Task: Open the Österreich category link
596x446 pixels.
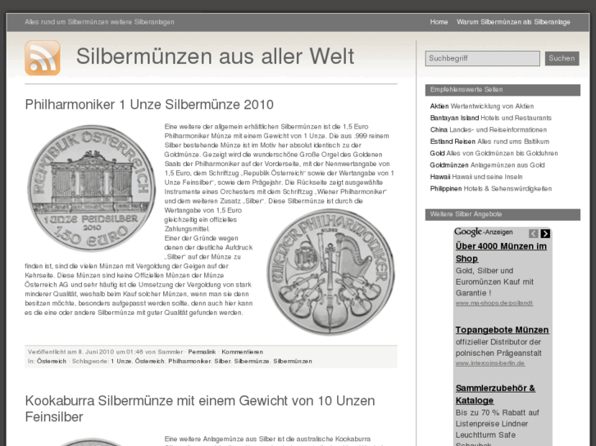Action: (x=52, y=361)
